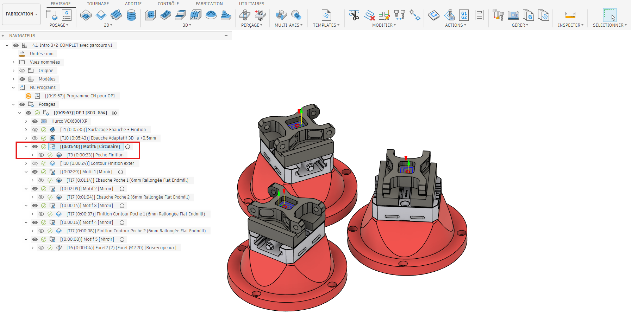Select the Hurco VCX600i XP machine item
The height and width of the screenshot is (317, 631).
(x=69, y=121)
